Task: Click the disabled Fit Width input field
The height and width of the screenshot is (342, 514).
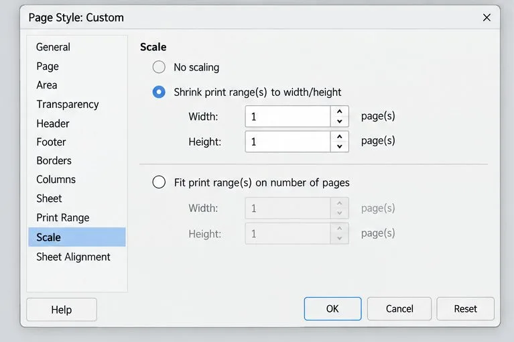Action: [x=287, y=208]
